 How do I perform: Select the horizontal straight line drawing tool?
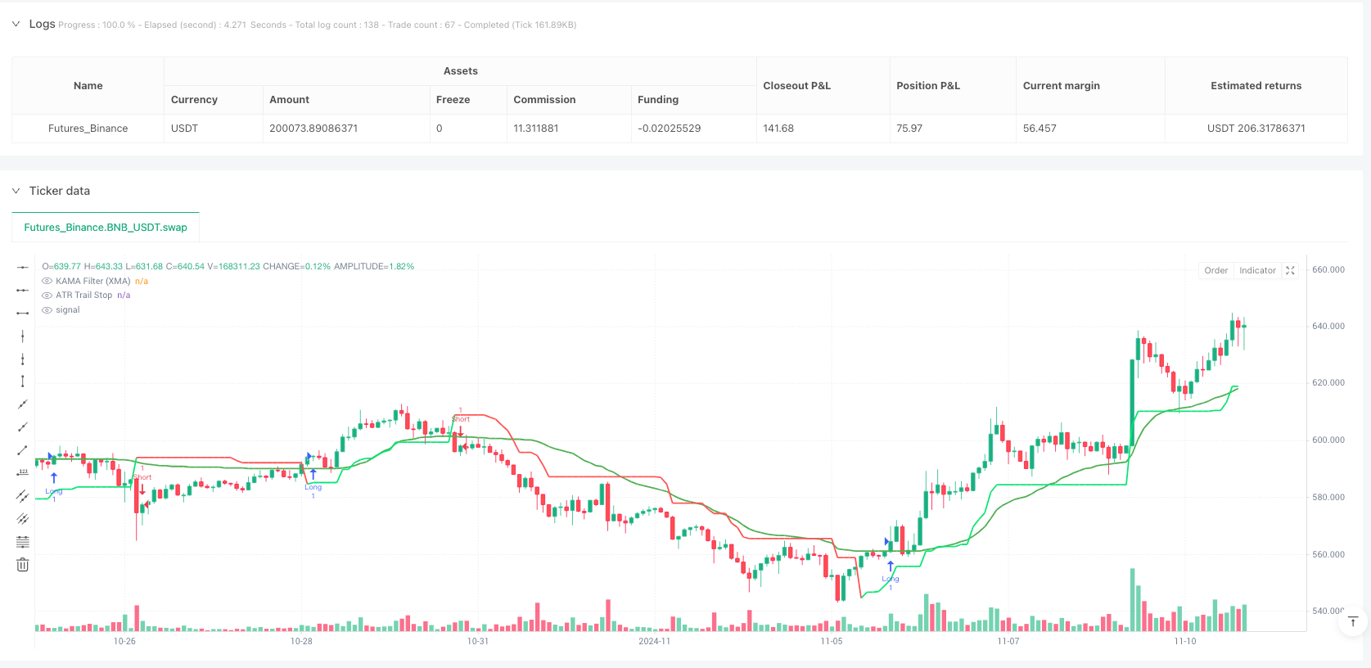tap(23, 268)
